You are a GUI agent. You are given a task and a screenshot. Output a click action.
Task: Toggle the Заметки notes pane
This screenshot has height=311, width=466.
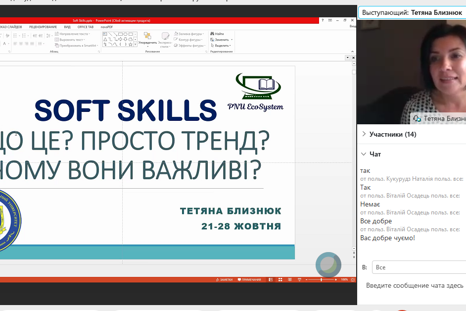224,280
